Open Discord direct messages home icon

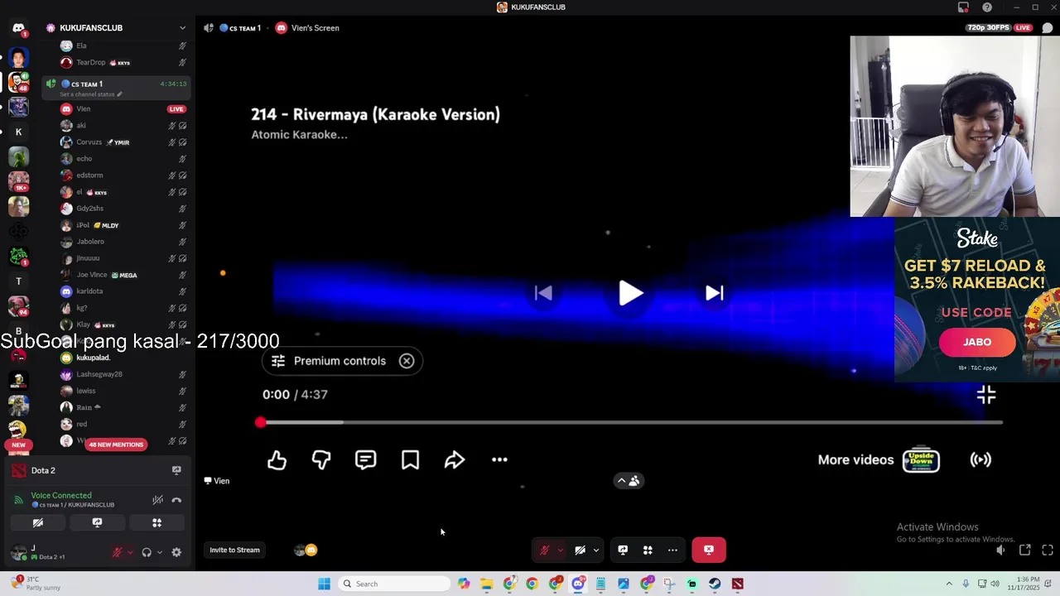[18, 28]
